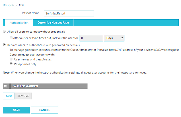The image size is (181, 117).
Task: Toggle the Walled Garden select-all checkbox
Action: click(x=6, y=86)
